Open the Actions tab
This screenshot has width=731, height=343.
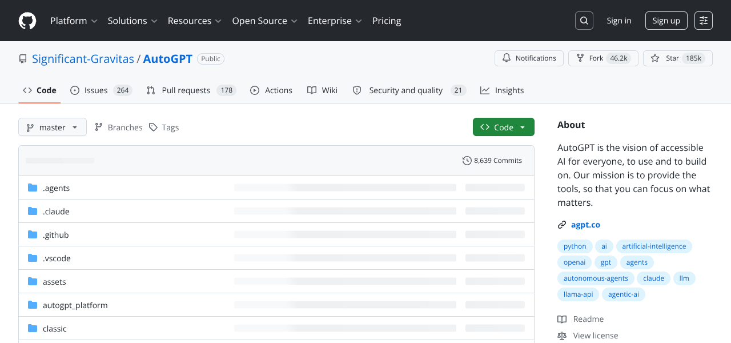pos(271,90)
